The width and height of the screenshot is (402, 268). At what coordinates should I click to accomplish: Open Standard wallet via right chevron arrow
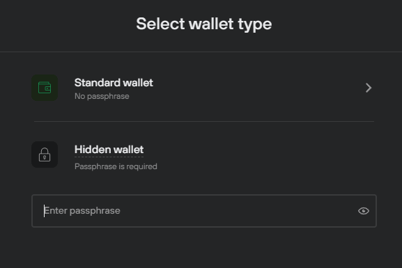369,88
